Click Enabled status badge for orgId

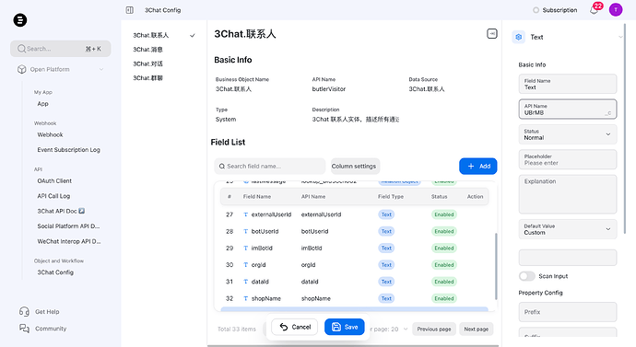pyautogui.click(x=444, y=265)
